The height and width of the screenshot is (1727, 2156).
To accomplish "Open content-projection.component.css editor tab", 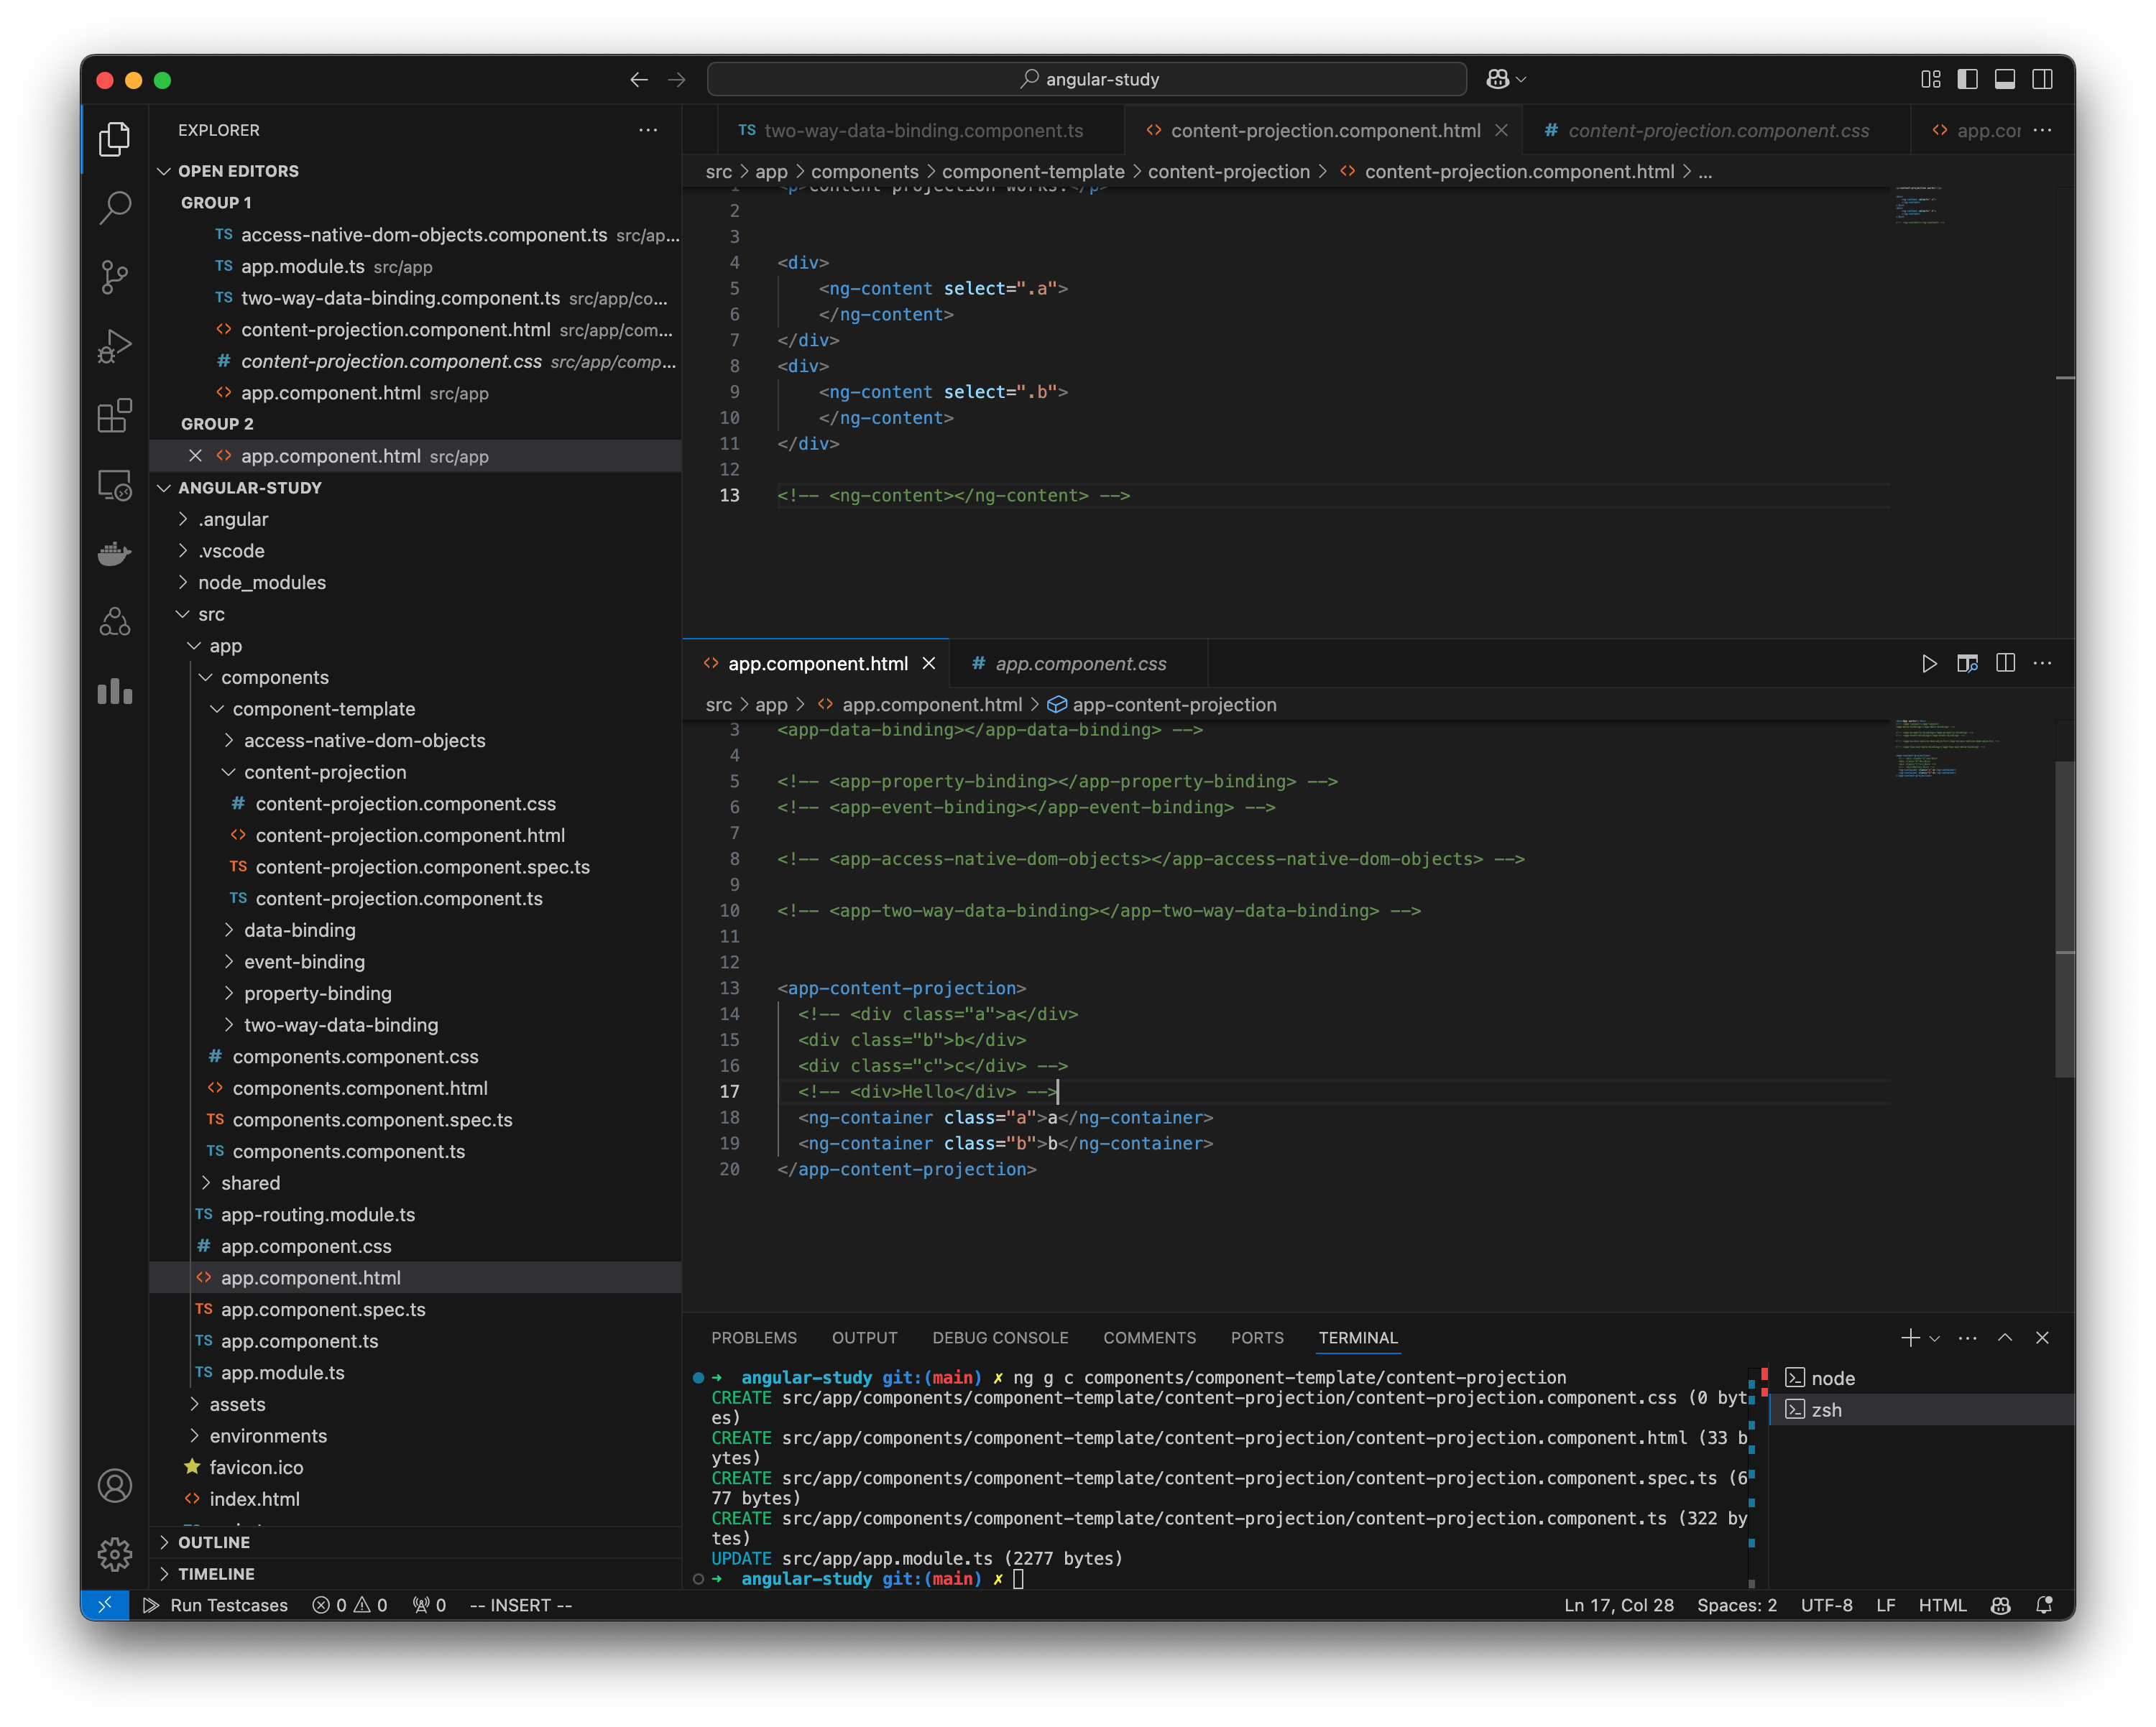I will pos(1717,131).
